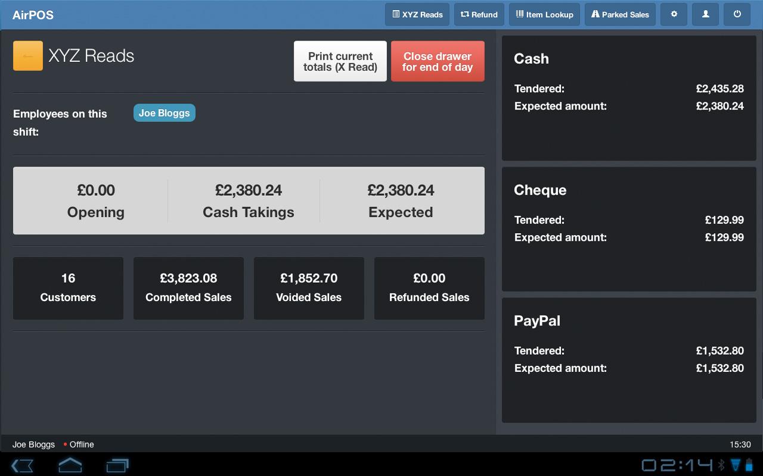Click the 15:30 time in status bar
The height and width of the screenshot is (476, 763).
(740, 444)
